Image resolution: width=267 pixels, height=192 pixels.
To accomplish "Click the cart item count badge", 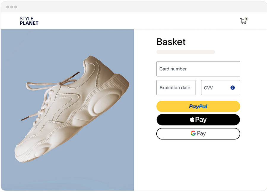I will [246, 19].
